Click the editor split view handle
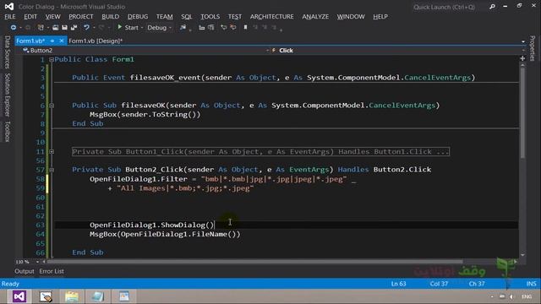The image size is (541, 304). [522, 58]
